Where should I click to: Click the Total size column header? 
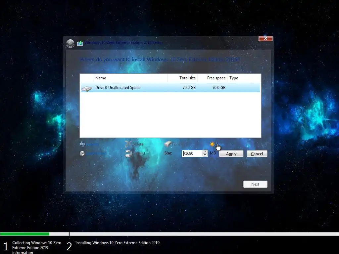(182, 78)
